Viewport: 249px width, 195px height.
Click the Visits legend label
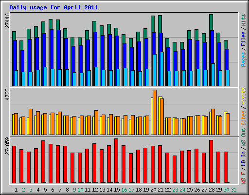[243, 97]
